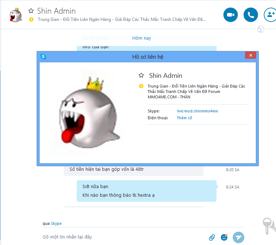The image size is (276, 245).
Task: Open the Skype messaging method link
Action: [x=56, y=223]
